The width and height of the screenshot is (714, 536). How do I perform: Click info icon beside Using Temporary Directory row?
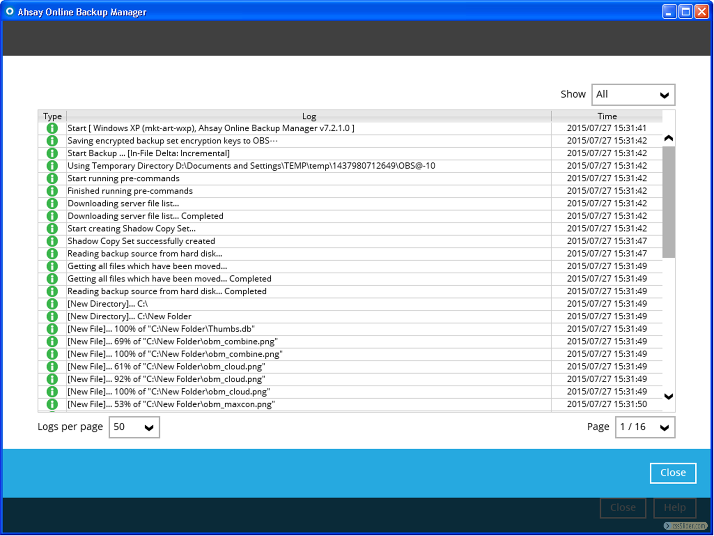[52, 166]
